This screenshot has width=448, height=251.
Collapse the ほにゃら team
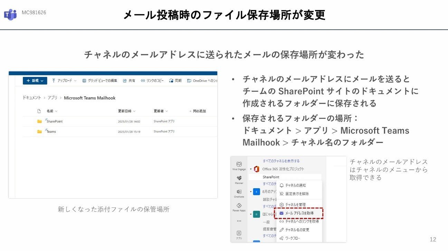point(251,214)
